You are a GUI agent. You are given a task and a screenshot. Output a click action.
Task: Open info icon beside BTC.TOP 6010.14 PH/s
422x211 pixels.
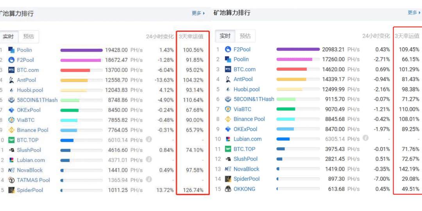pyautogui.click(x=149, y=139)
